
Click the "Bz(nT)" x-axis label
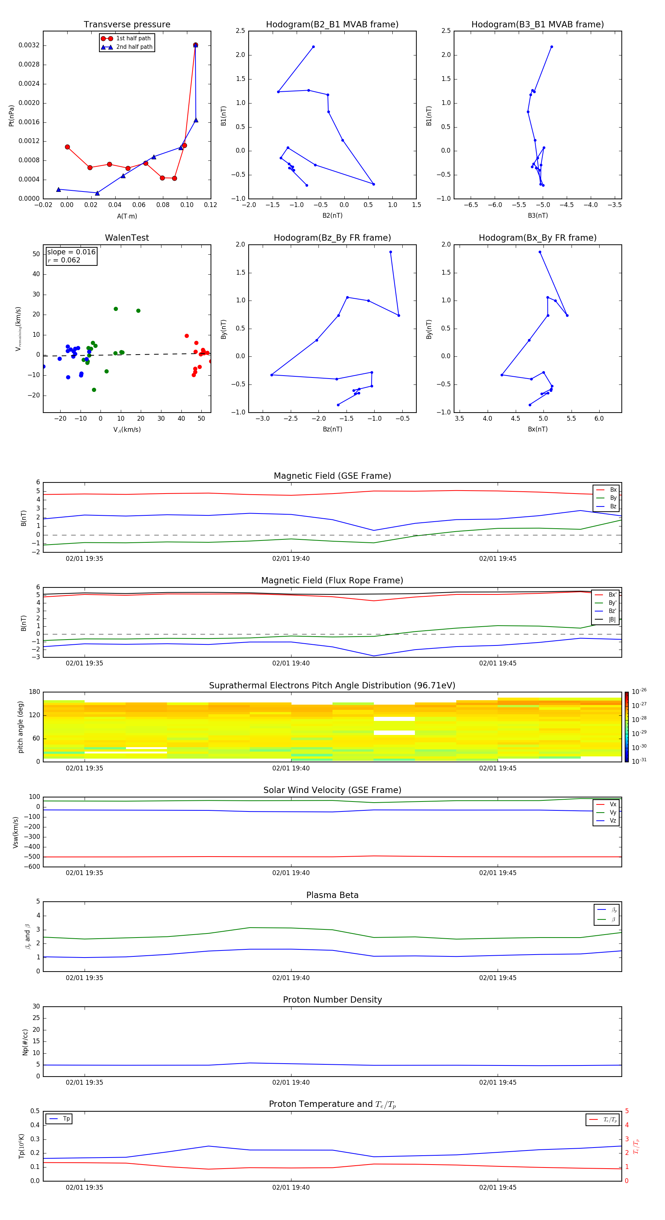pos(332,429)
